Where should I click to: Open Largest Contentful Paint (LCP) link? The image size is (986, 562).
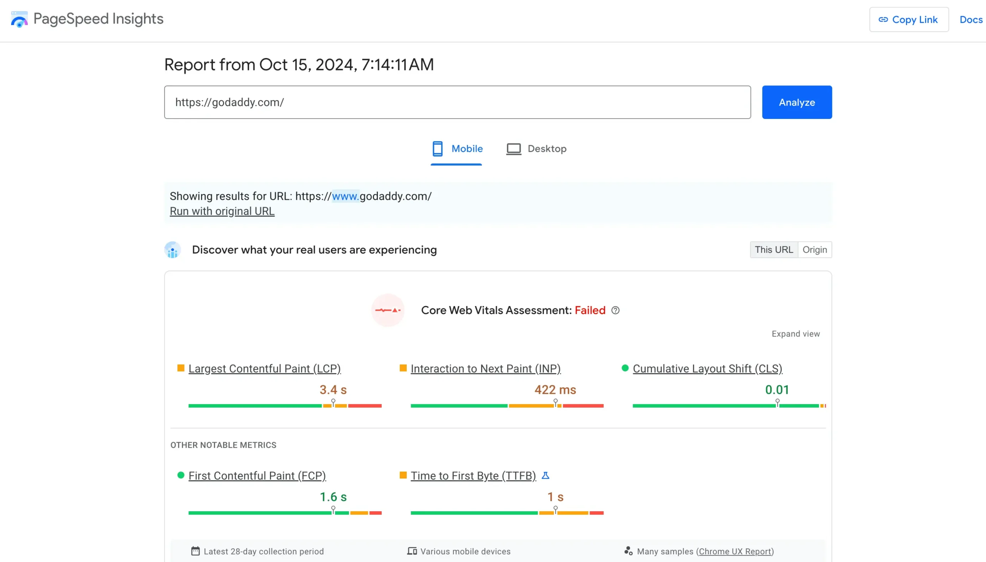point(265,369)
